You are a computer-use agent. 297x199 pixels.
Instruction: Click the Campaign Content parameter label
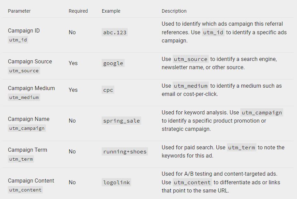coord(31,181)
